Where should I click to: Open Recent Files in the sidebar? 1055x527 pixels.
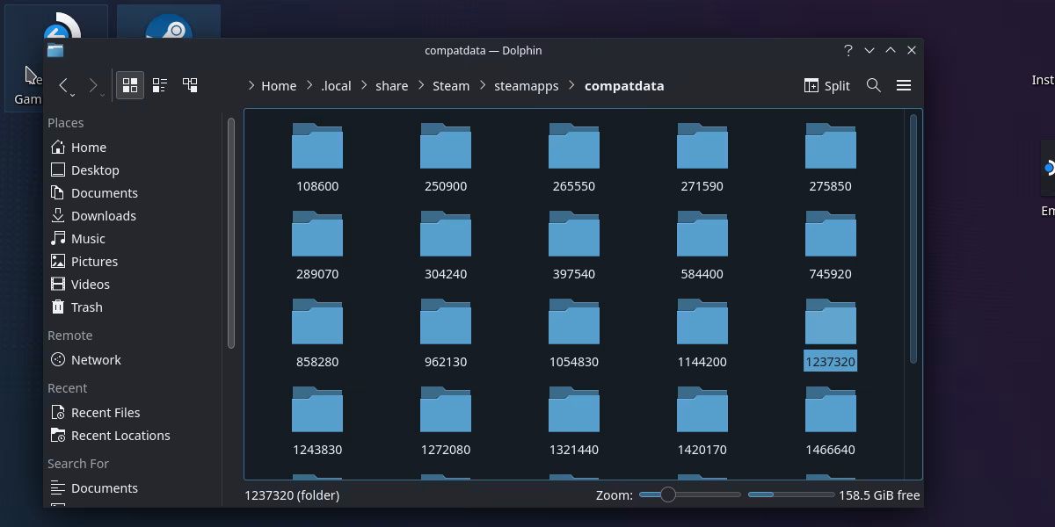pos(105,412)
